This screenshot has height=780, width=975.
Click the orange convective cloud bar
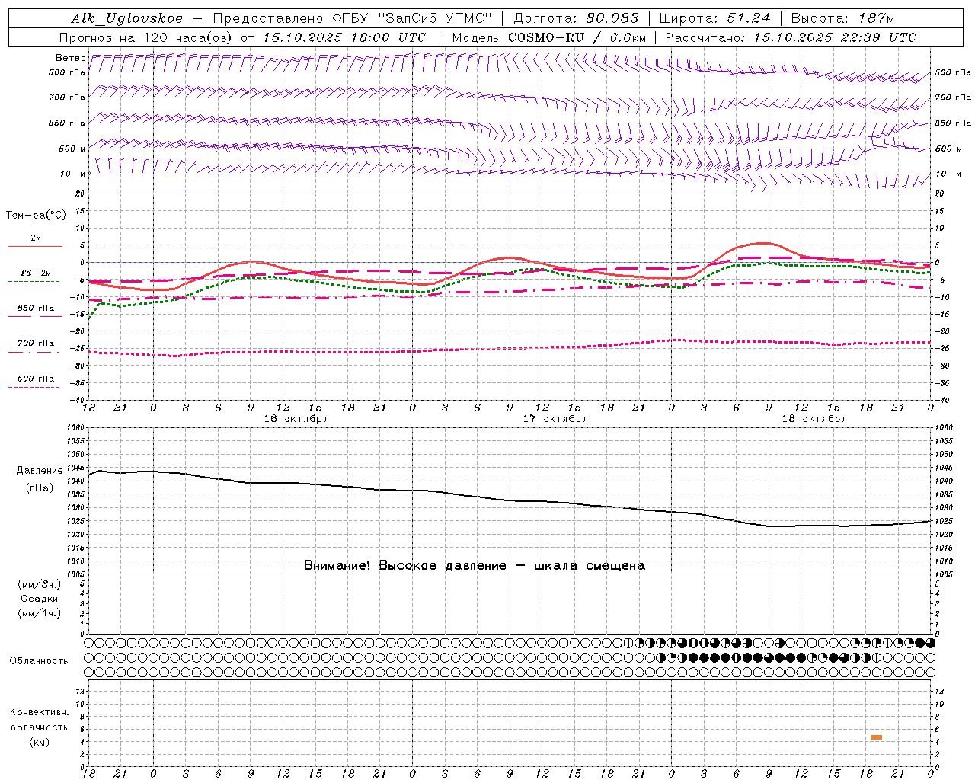877,737
